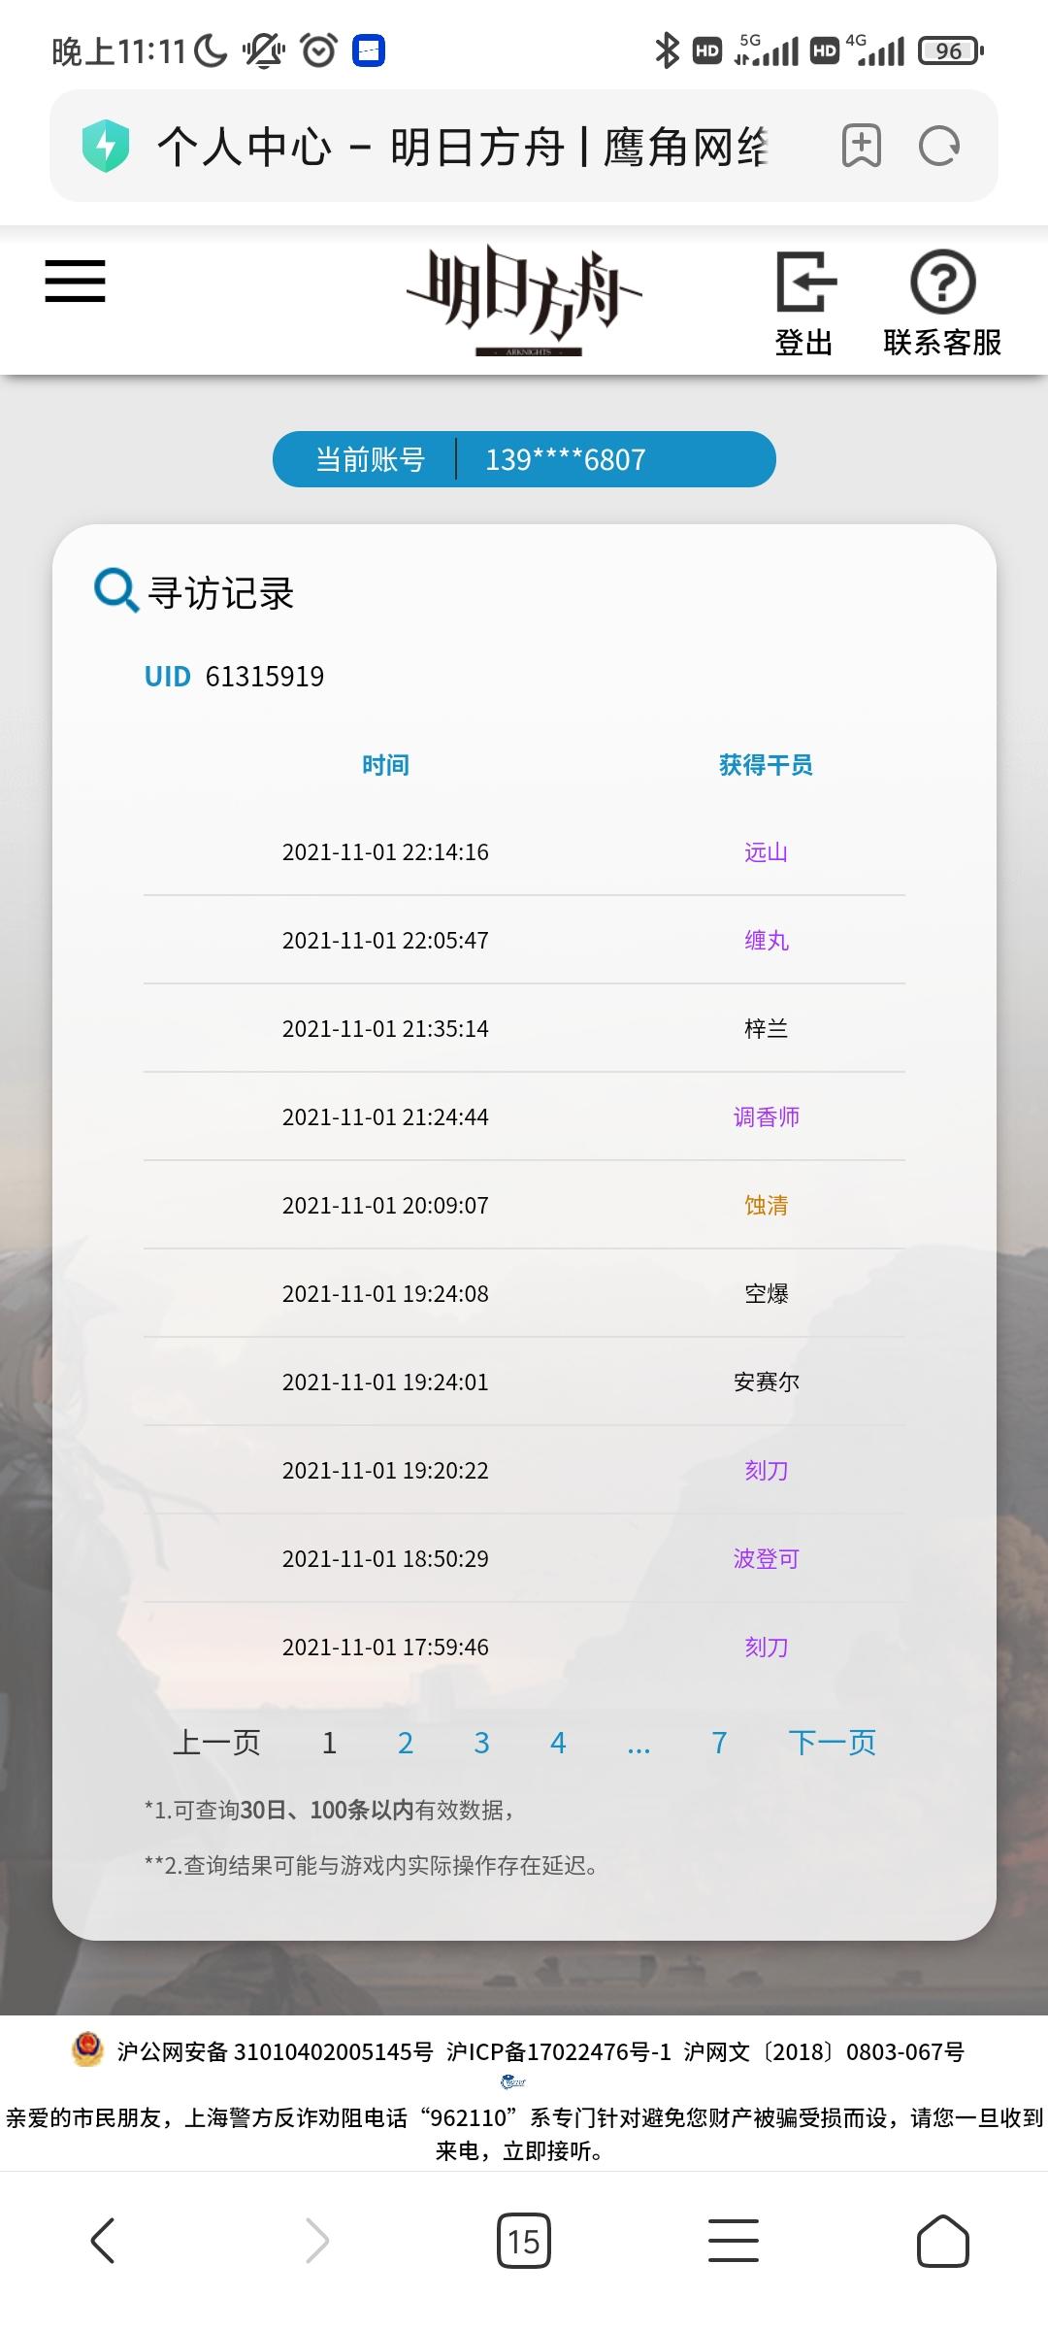The height and width of the screenshot is (2330, 1048).
Task: Jump to page 7 of records
Action: tap(719, 1743)
